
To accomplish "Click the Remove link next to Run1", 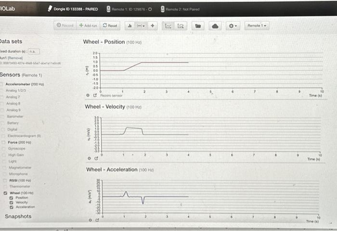I will point(15,58).
